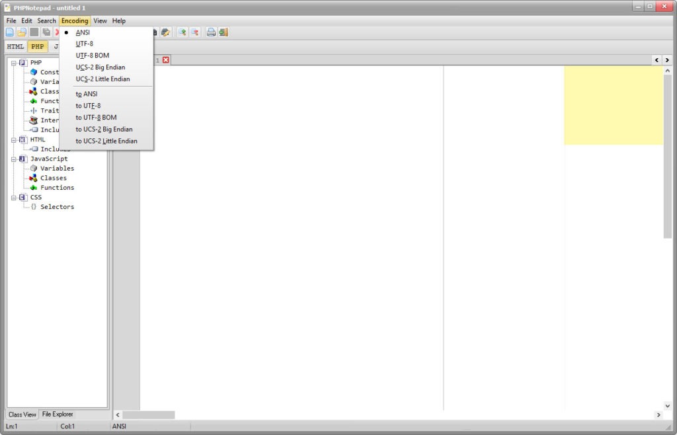Collapse the HTML tree node
This screenshot has width=677, height=435.
click(x=14, y=140)
